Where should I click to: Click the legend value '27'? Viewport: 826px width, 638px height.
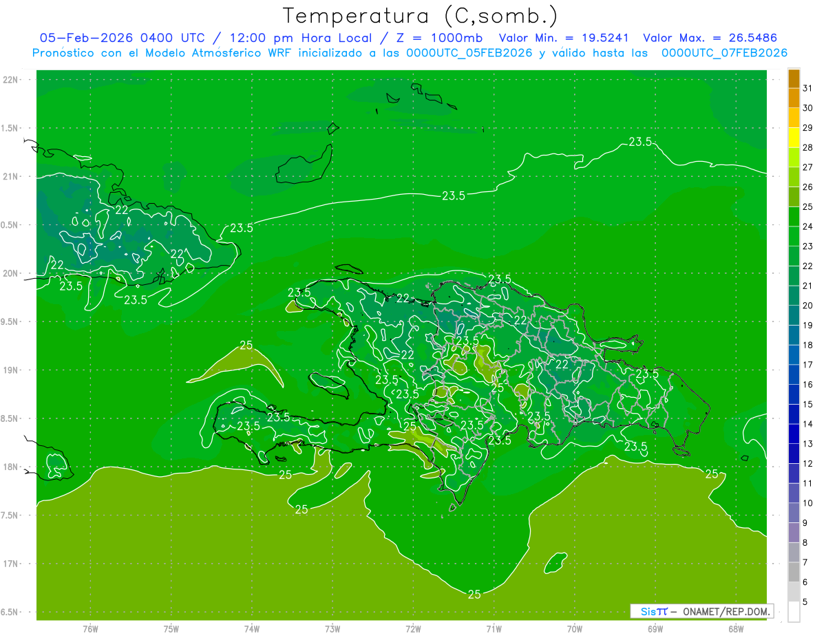[x=807, y=167]
